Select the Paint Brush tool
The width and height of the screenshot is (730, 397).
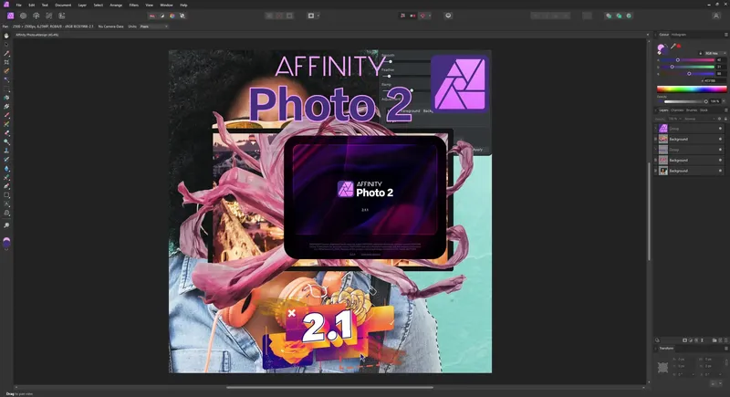click(6, 115)
